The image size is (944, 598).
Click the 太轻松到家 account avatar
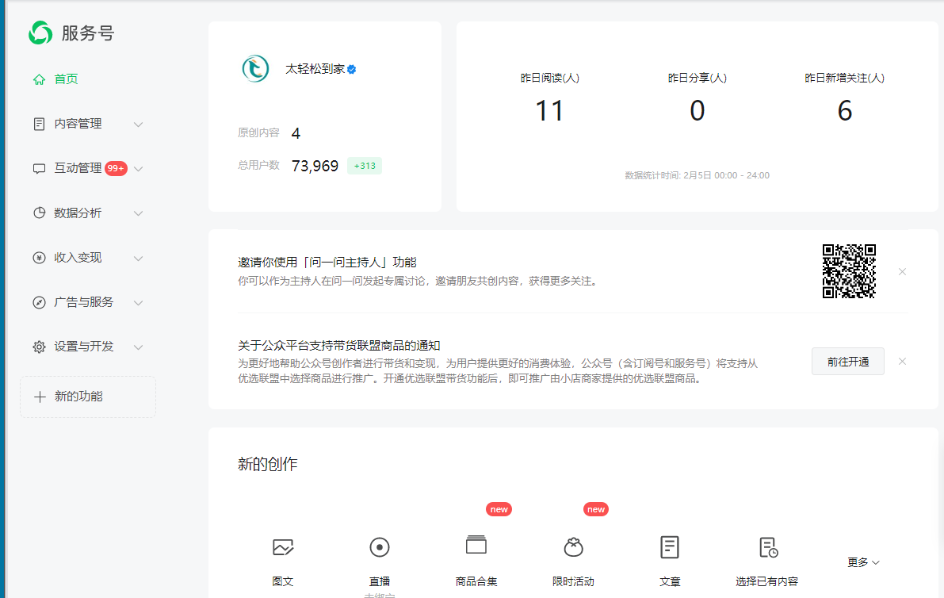coord(255,69)
